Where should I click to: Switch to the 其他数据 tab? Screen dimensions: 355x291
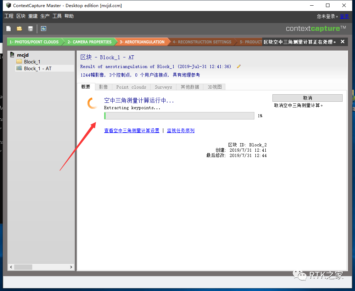[190, 87]
